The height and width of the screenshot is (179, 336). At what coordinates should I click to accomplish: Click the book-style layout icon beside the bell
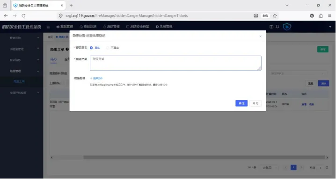tap(271, 27)
